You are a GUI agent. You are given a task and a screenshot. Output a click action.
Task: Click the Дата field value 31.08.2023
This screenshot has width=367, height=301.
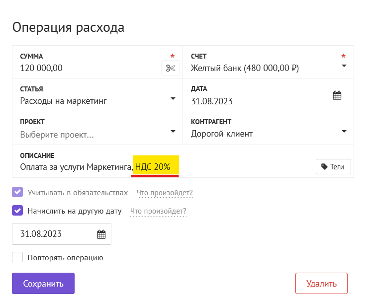[x=211, y=101]
